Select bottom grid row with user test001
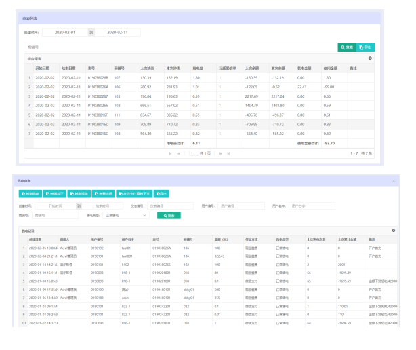This screenshot has height=350, width=416. (x=208, y=256)
